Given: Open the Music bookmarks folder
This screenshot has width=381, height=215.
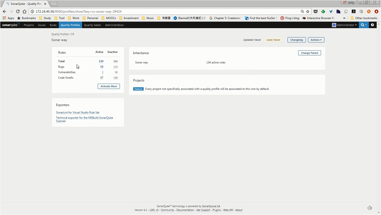Looking at the screenshot, I should click(x=148, y=18).
